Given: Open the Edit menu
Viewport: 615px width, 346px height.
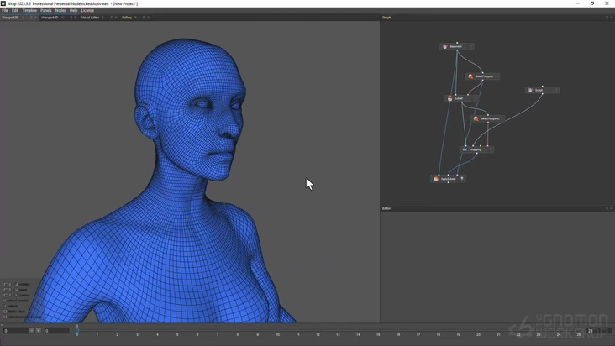Looking at the screenshot, I should [x=15, y=11].
